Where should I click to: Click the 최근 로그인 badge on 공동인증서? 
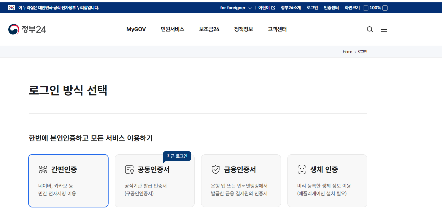(177, 156)
